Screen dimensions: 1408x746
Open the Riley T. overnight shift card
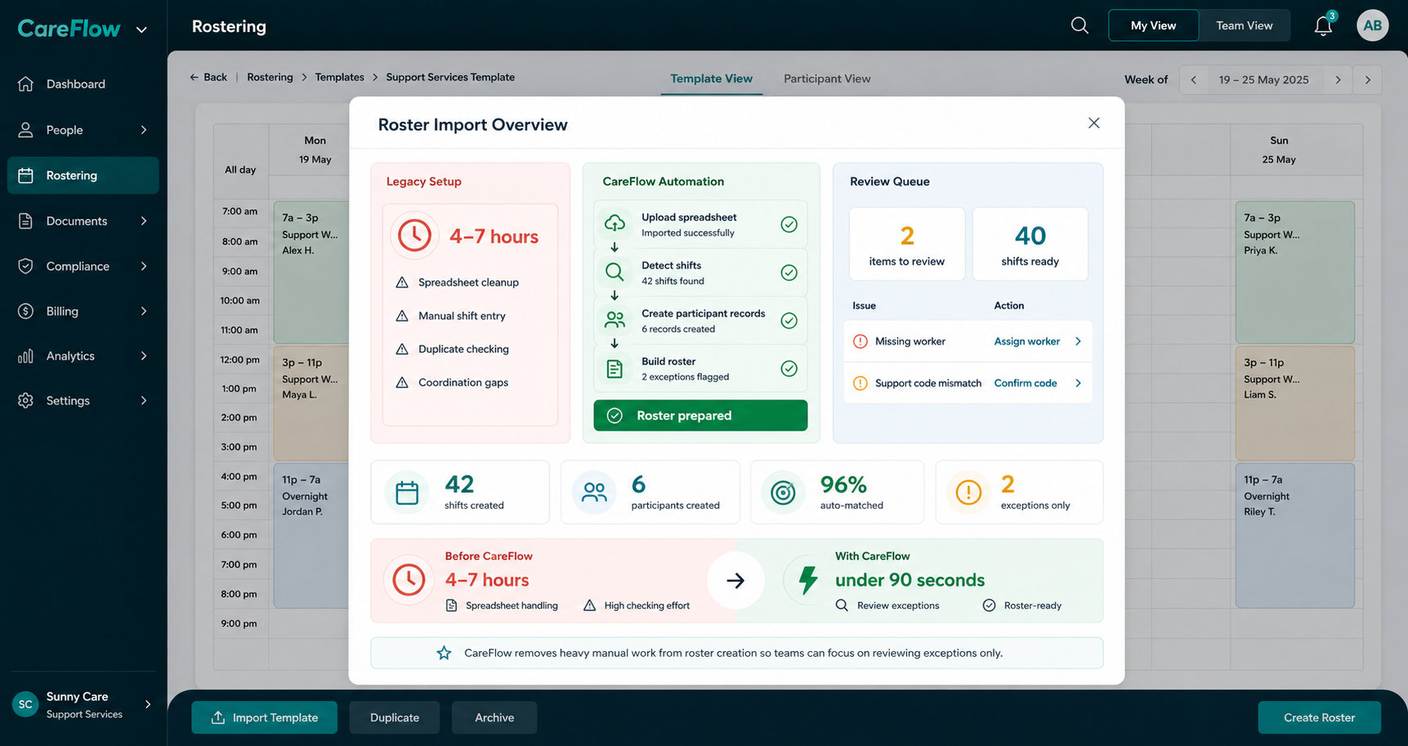(x=1294, y=536)
